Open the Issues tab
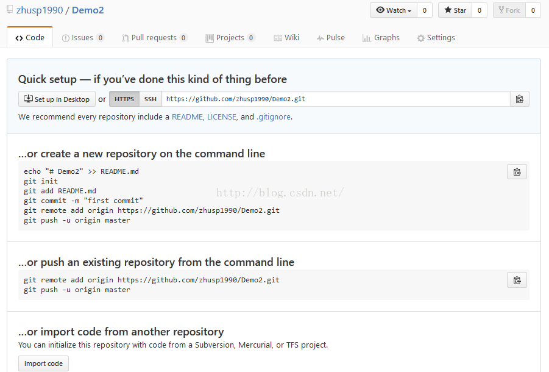 point(83,37)
